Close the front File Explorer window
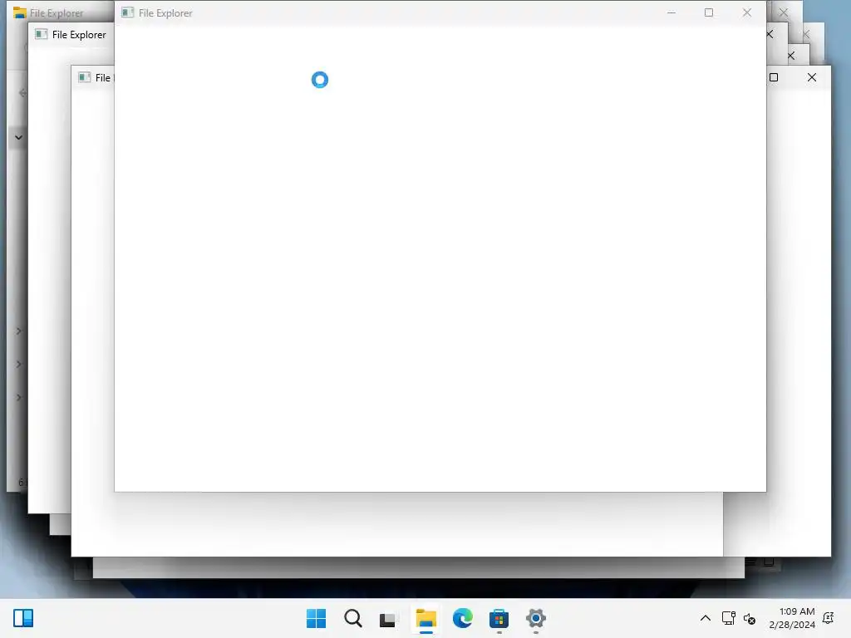 click(x=747, y=12)
